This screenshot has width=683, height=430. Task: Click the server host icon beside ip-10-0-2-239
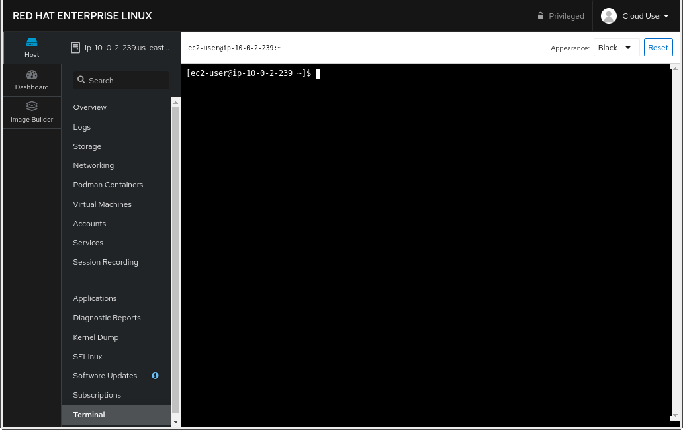point(75,48)
